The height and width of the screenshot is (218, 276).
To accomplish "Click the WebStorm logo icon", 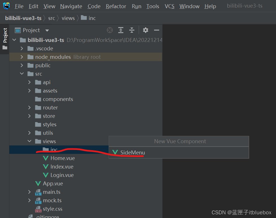I will (6, 6).
